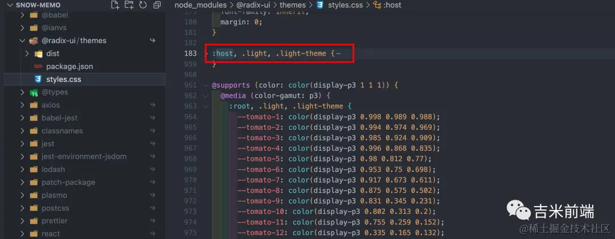Collapse the SNOW-MEMO root section chevron

tap(10, 5)
